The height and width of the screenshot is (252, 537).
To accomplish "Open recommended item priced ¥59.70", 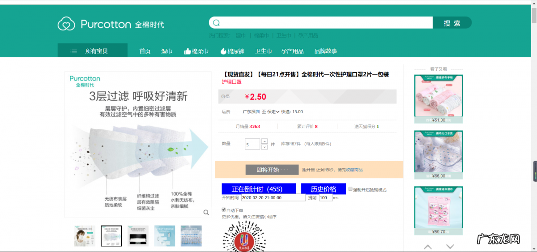I will tap(439, 211).
